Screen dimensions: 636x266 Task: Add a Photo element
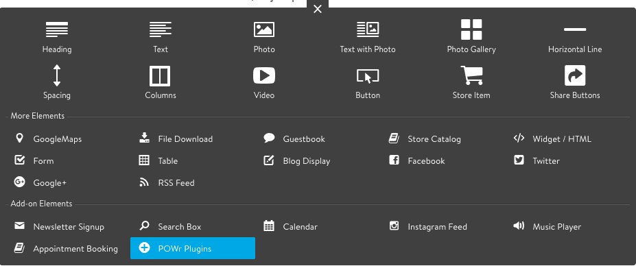click(264, 37)
